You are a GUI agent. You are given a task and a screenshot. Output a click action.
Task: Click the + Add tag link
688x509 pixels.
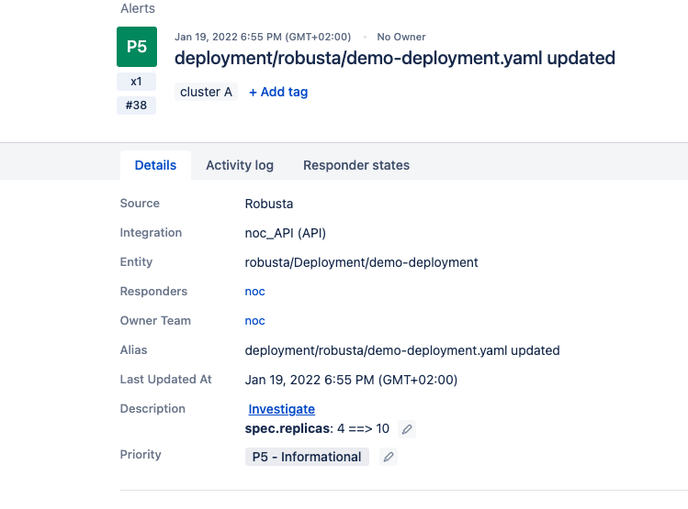pyautogui.click(x=278, y=92)
